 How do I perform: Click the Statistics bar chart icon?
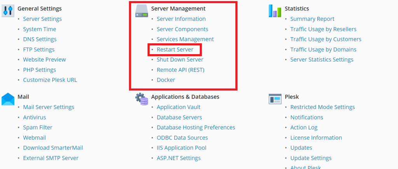(x=275, y=11)
